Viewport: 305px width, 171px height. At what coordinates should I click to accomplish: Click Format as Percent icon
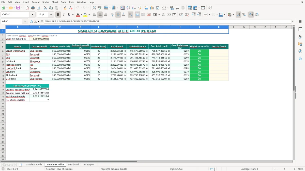163,15
